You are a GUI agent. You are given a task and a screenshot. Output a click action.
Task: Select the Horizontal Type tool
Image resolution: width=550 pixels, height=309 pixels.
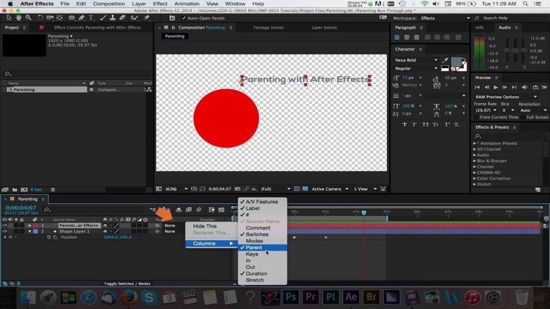(x=91, y=18)
